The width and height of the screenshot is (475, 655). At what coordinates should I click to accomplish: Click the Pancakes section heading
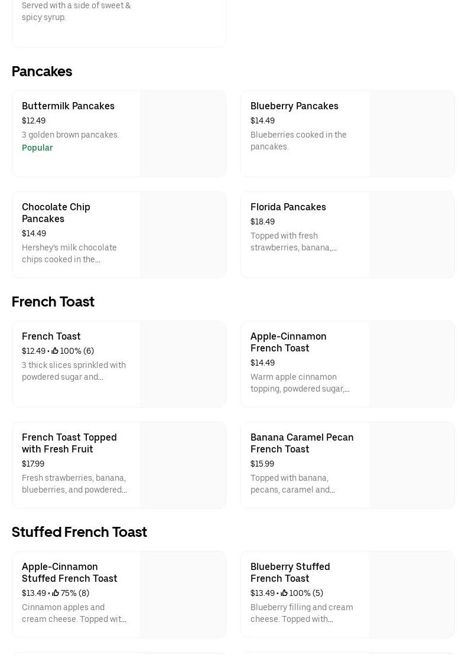[x=42, y=71]
